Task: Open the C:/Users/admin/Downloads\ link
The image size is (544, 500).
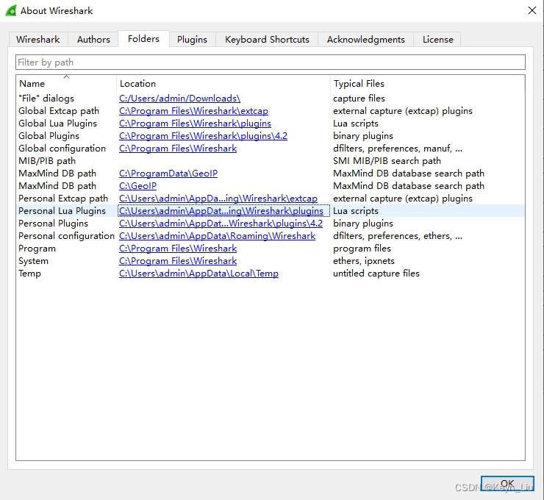Action: coord(179,99)
